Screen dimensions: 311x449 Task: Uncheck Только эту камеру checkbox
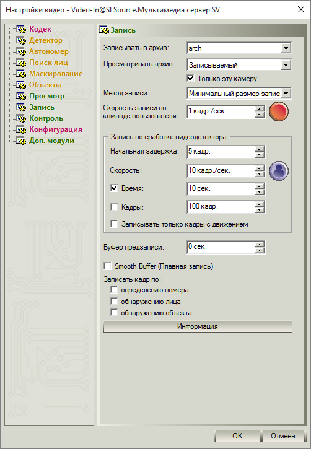(190, 79)
